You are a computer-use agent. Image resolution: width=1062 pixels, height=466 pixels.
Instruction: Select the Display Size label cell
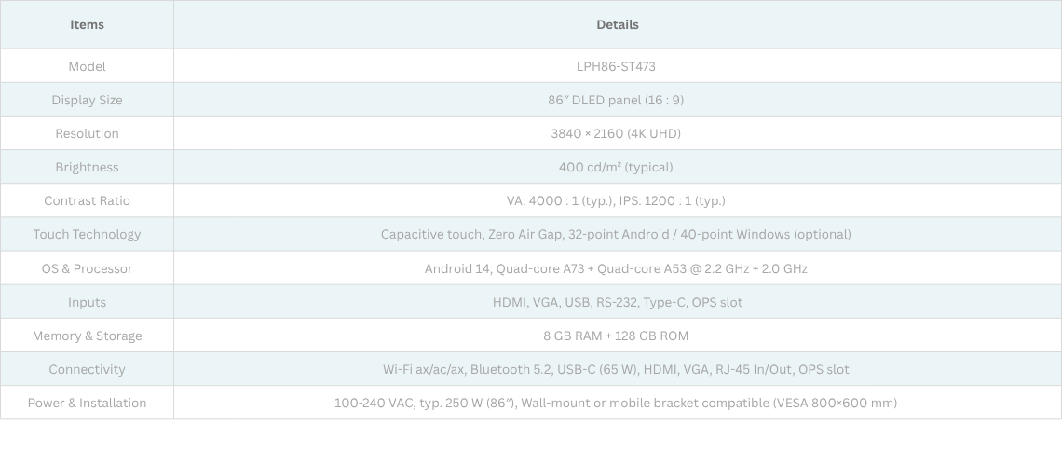pyautogui.click(x=87, y=100)
